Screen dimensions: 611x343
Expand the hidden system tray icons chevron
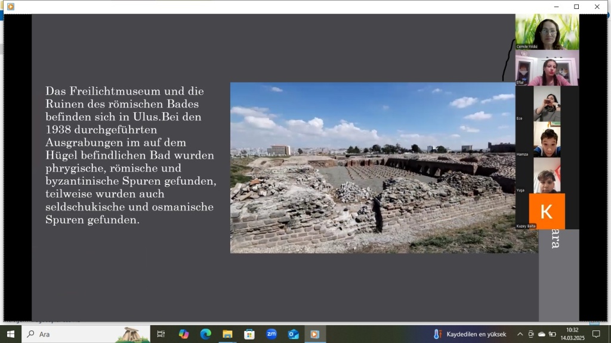520,334
